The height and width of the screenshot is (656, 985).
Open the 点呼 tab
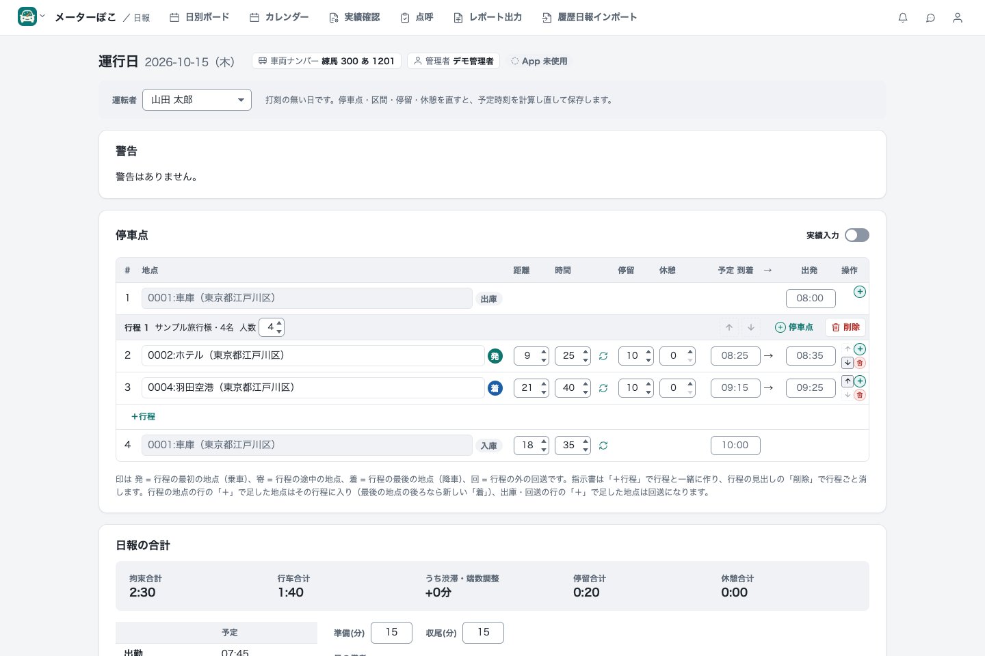(x=417, y=17)
